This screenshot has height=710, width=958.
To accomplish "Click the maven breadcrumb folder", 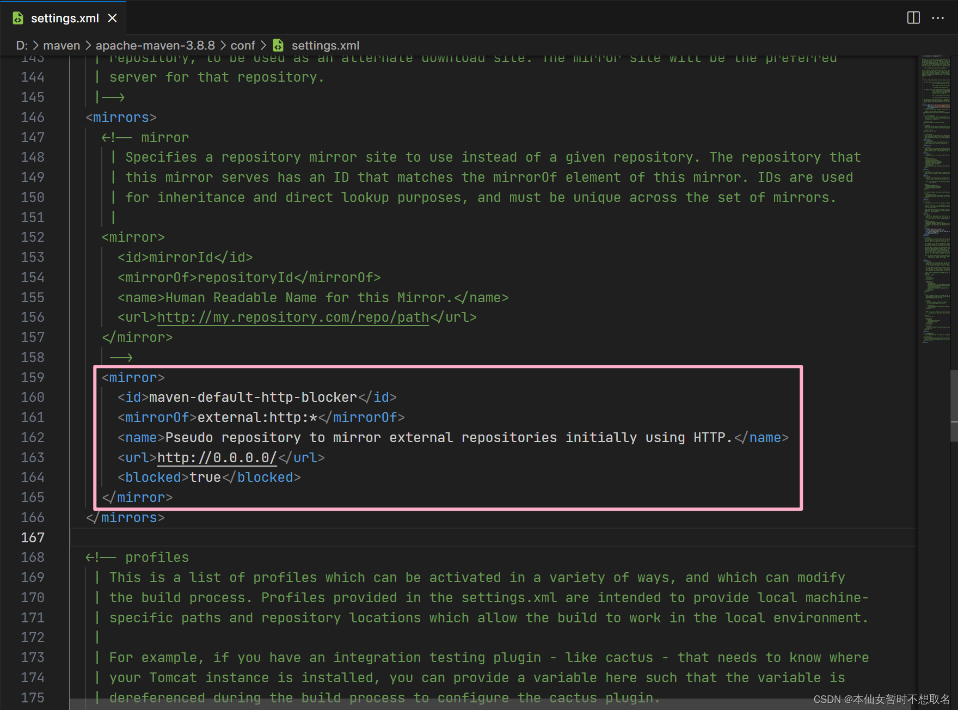I will [x=62, y=46].
